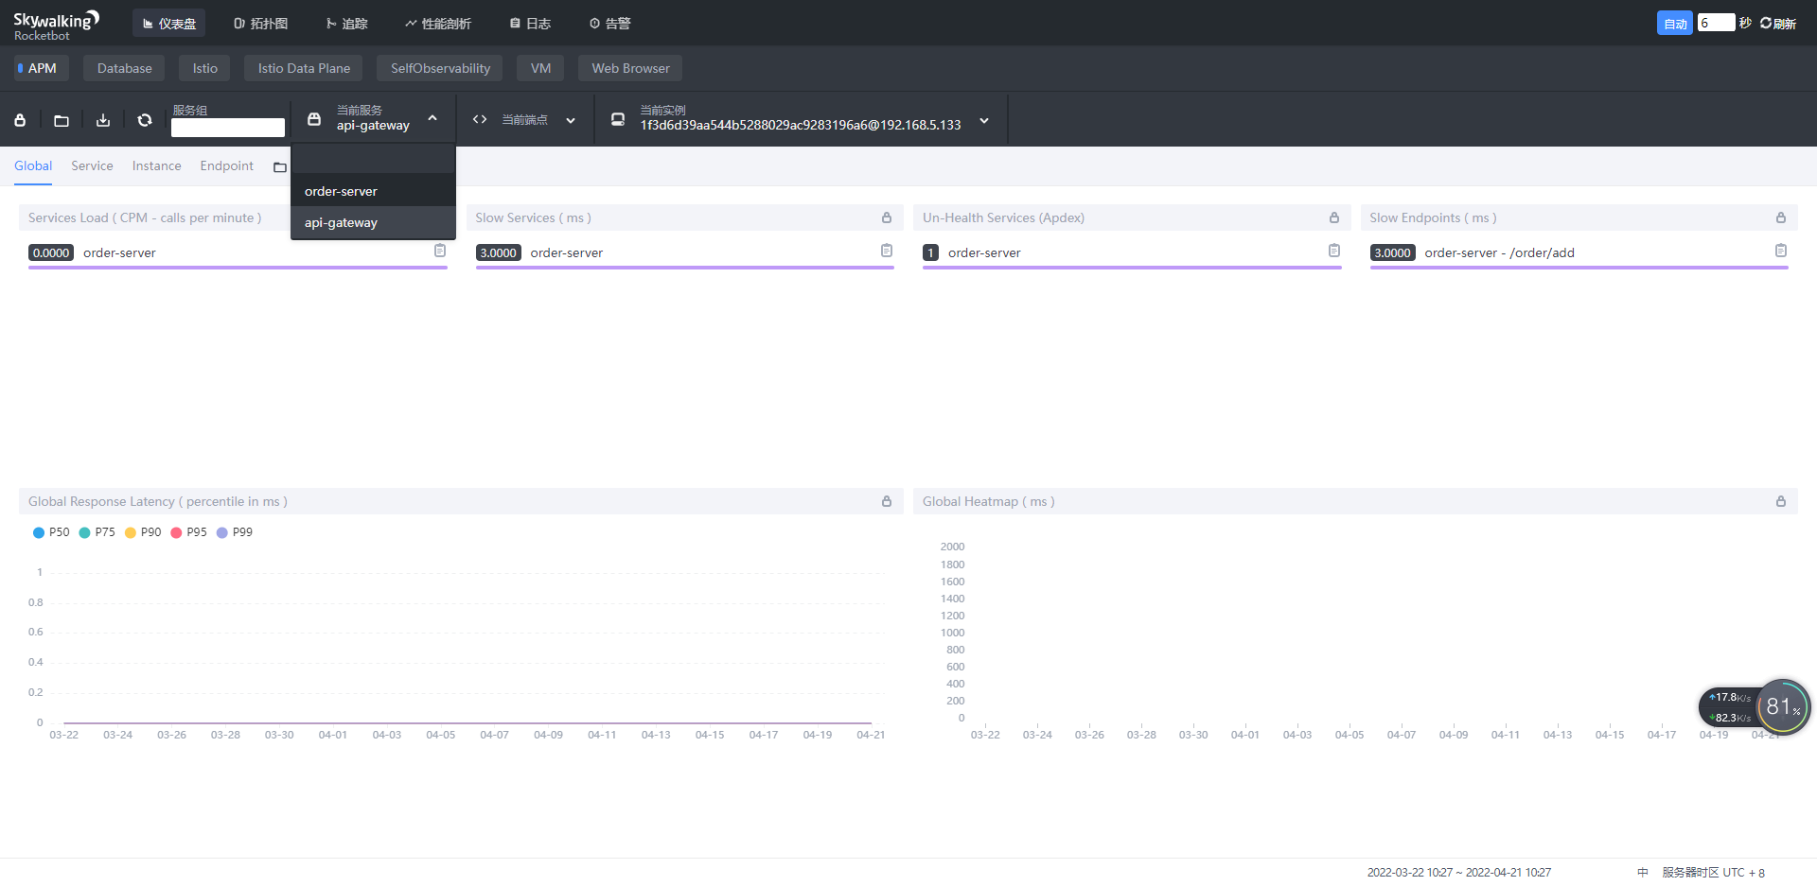This screenshot has width=1817, height=886.
Task: Click order-server - /order/add progress bar
Action: (x=1579, y=268)
